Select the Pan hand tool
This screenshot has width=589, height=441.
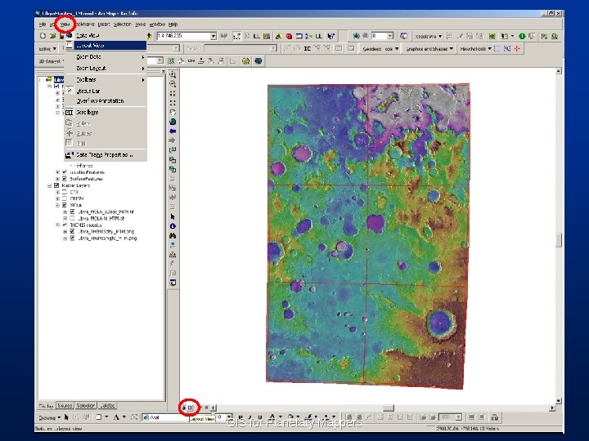(173, 112)
